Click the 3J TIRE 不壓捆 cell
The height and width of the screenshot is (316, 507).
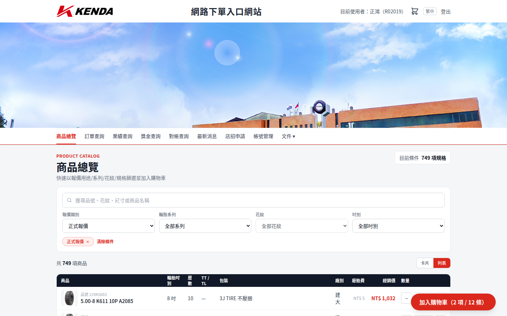[236, 298]
